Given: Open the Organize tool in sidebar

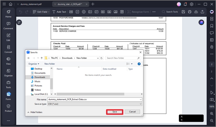Looking at the screenshot, I should coord(8,73).
